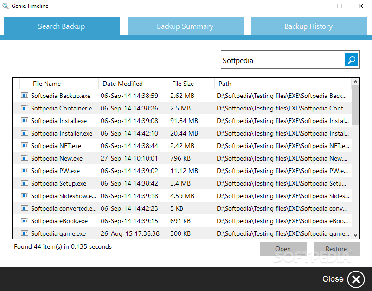Image resolution: width=372 pixels, height=291 pixels.
Task: Click the file size 91.64 MB
Action: pyautogui.click(x=184, y=121)
